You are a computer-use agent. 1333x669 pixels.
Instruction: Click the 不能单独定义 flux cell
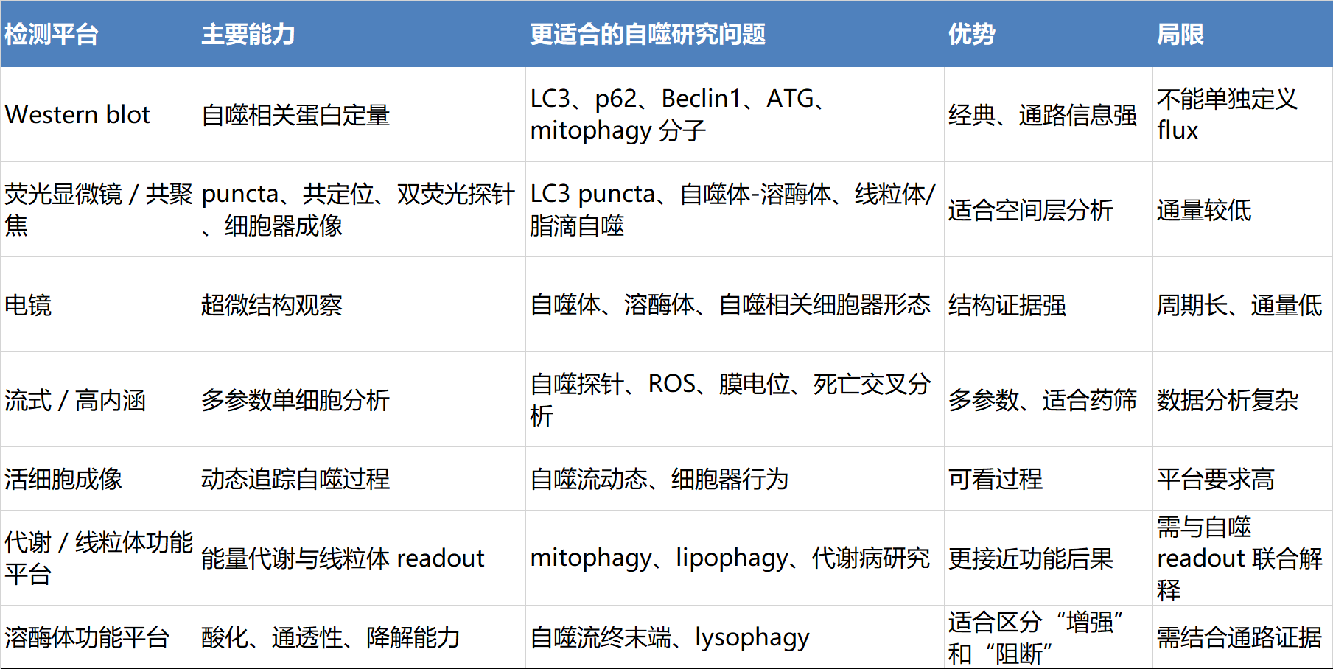1227,114
